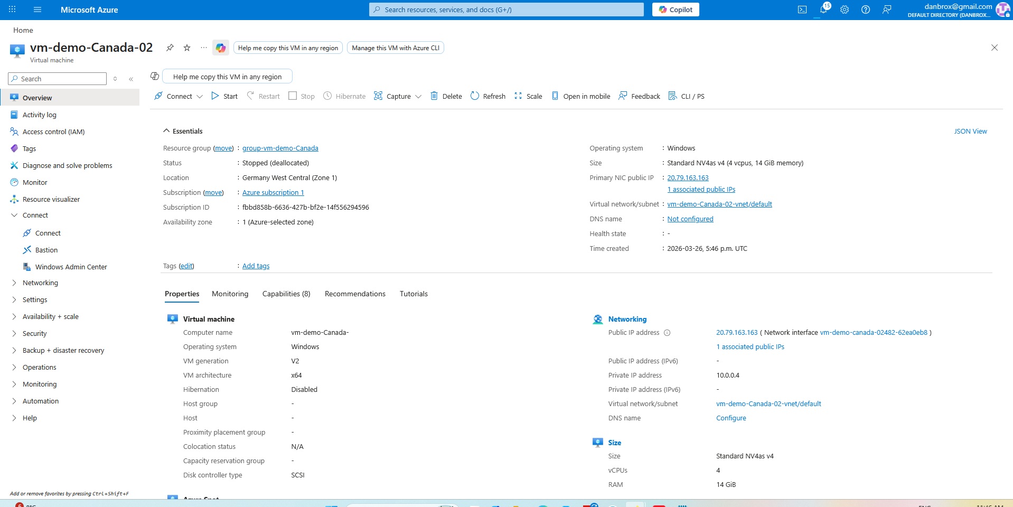This screenshot has height=507, width=1013.
Task: Expand the Settings sidebar group
Action: [14, 300]
